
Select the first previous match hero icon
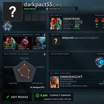[96, 20]
